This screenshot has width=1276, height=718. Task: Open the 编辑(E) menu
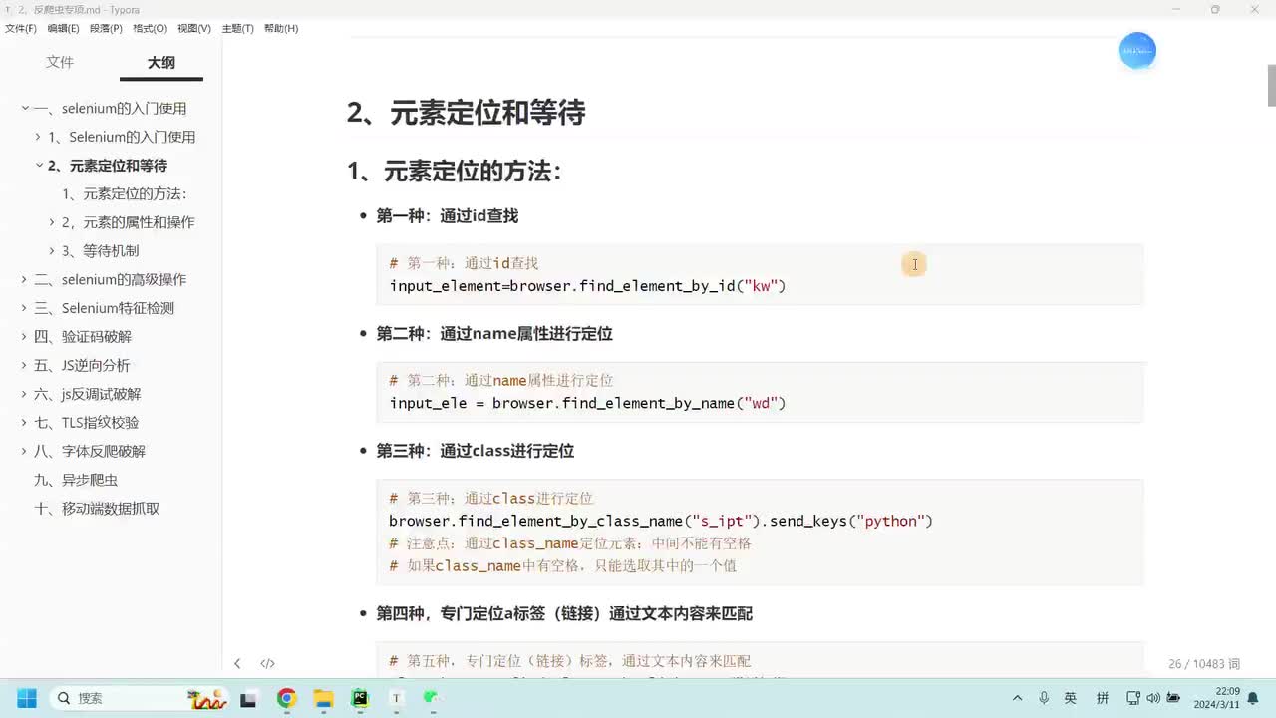tap(63, 28)
